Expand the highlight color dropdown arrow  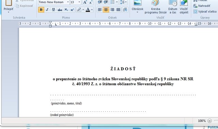83,10
